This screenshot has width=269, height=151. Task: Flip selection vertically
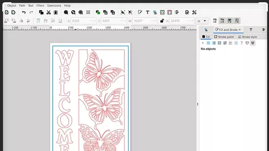29,21
